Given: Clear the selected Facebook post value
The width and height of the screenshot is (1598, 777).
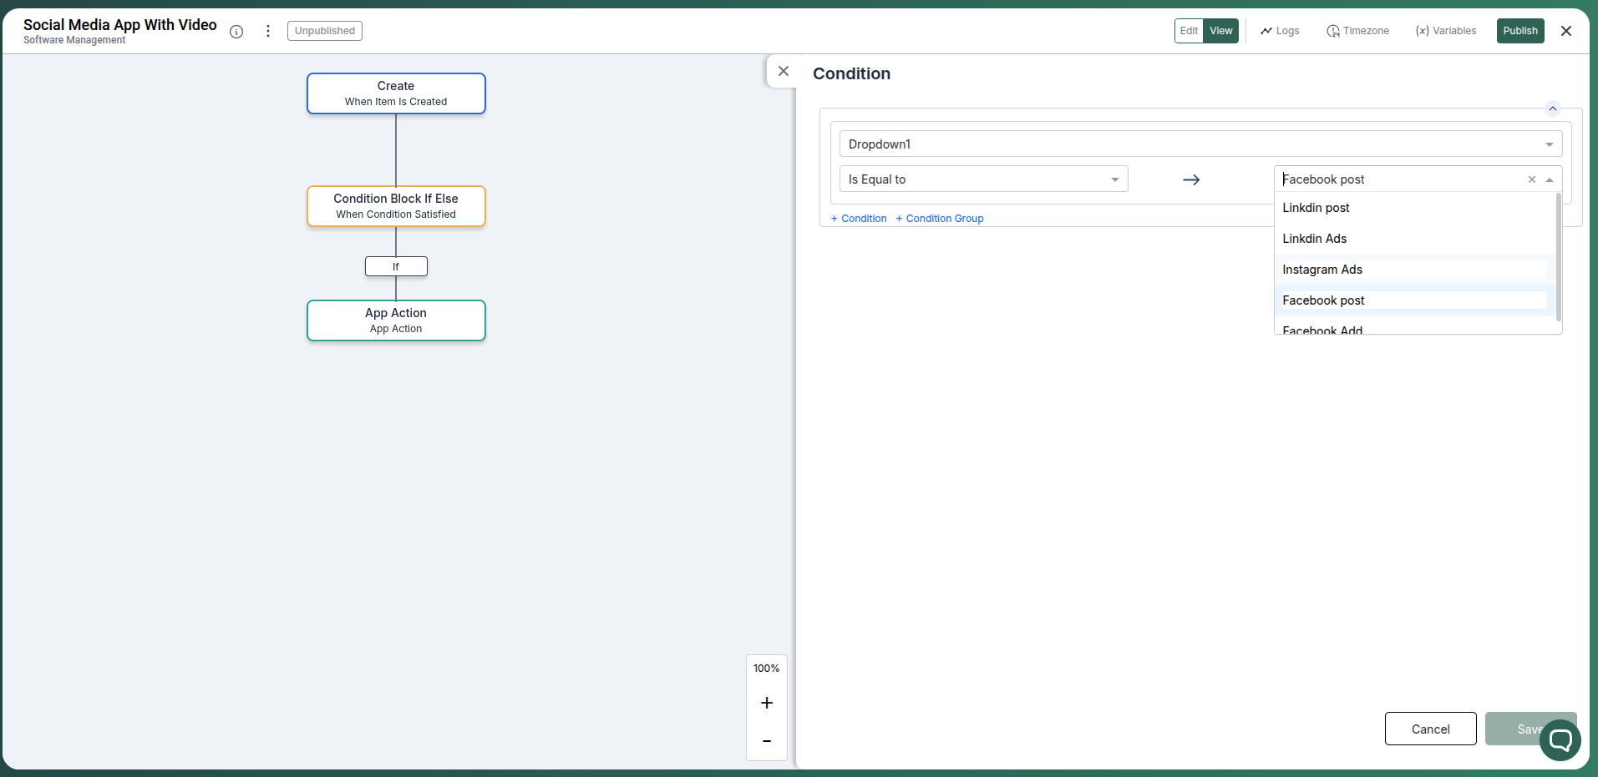Looking at the screenshot, I should [x=1531, y=179].
